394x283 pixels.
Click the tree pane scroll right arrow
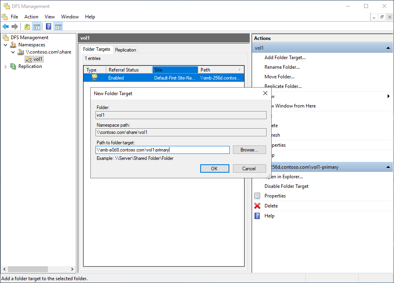pos(72,269)
